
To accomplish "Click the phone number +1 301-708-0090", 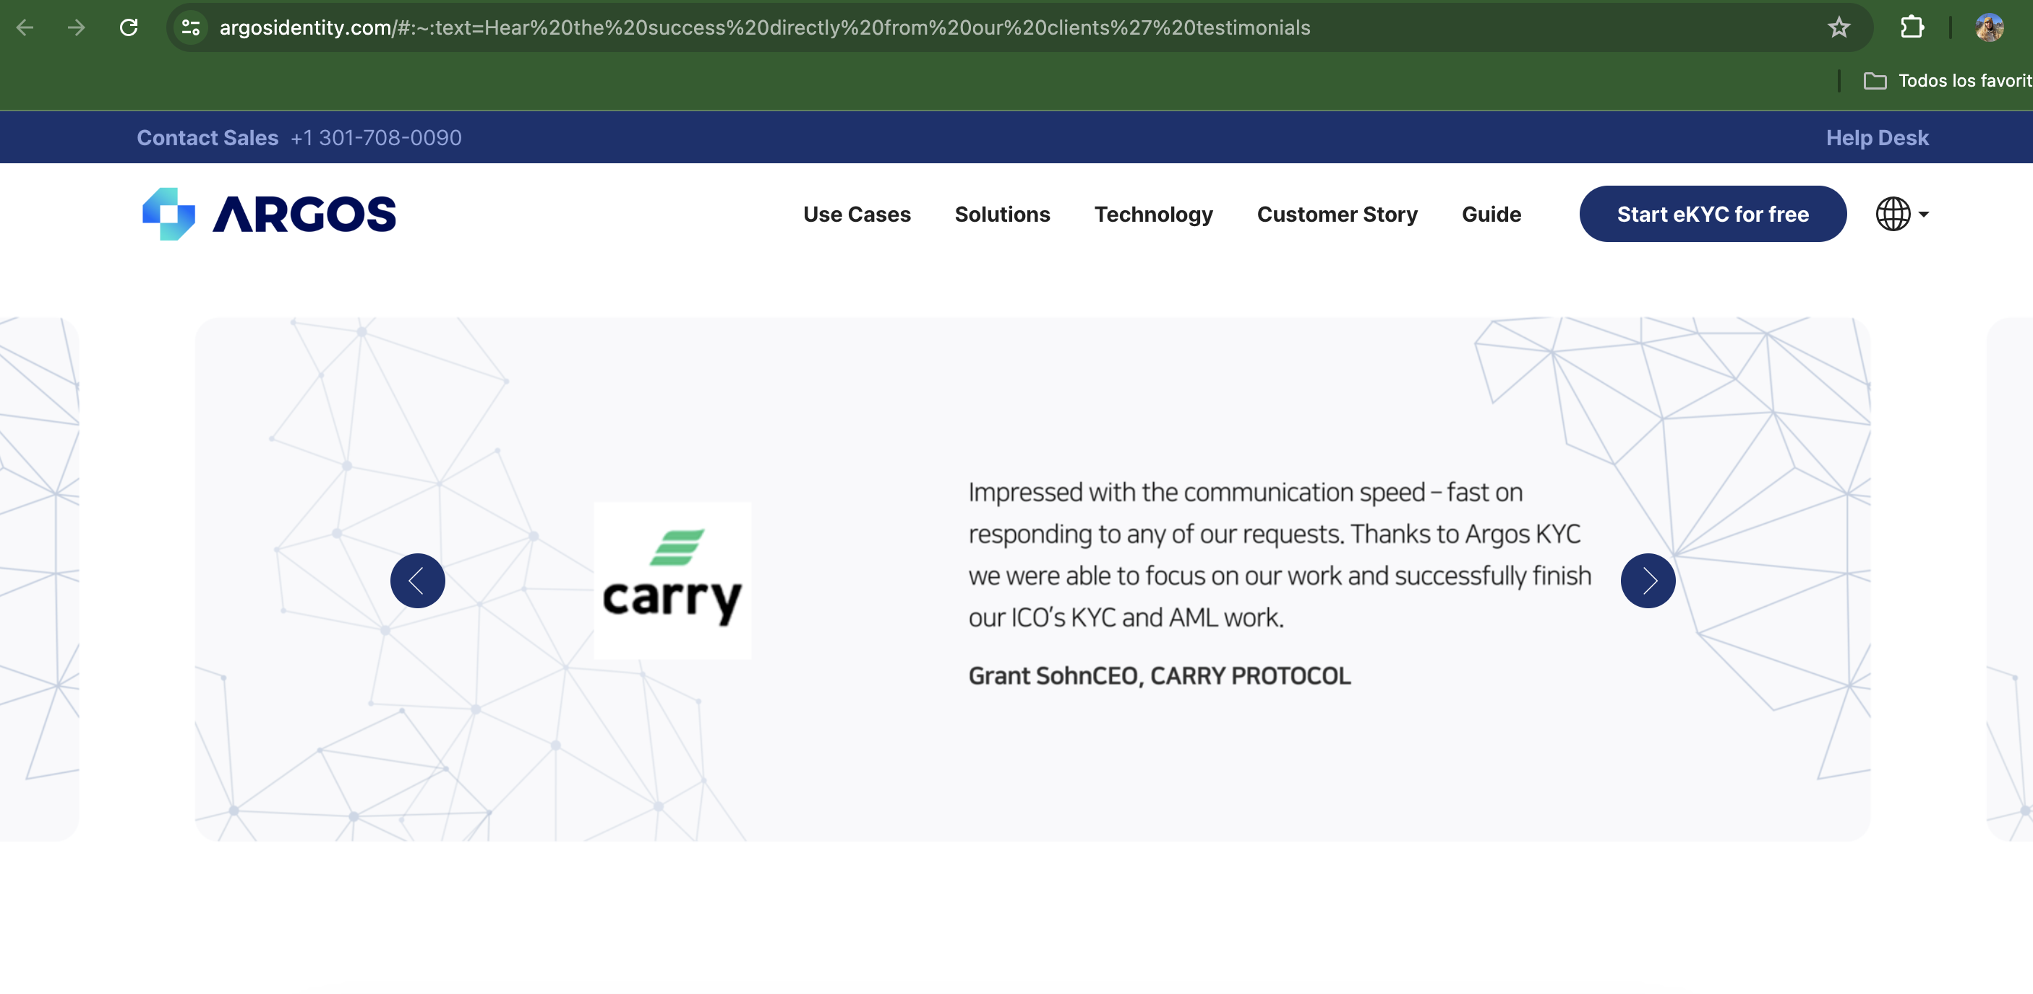I will tap(376, 138).
